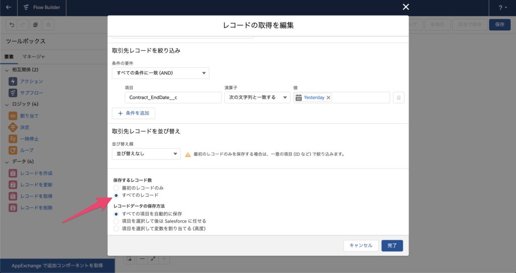
Task: Close the modal with the X icon
Action: (x=406, y=7)
